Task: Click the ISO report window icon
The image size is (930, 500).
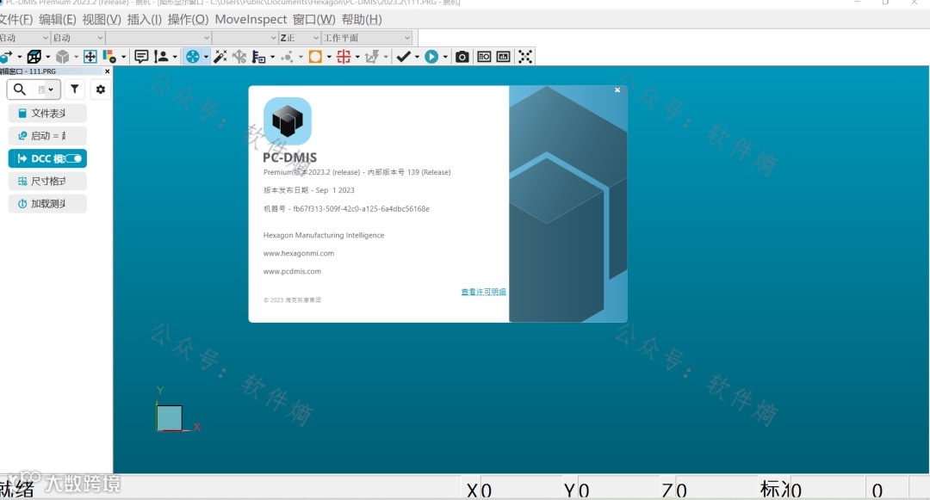Action: 484,57
